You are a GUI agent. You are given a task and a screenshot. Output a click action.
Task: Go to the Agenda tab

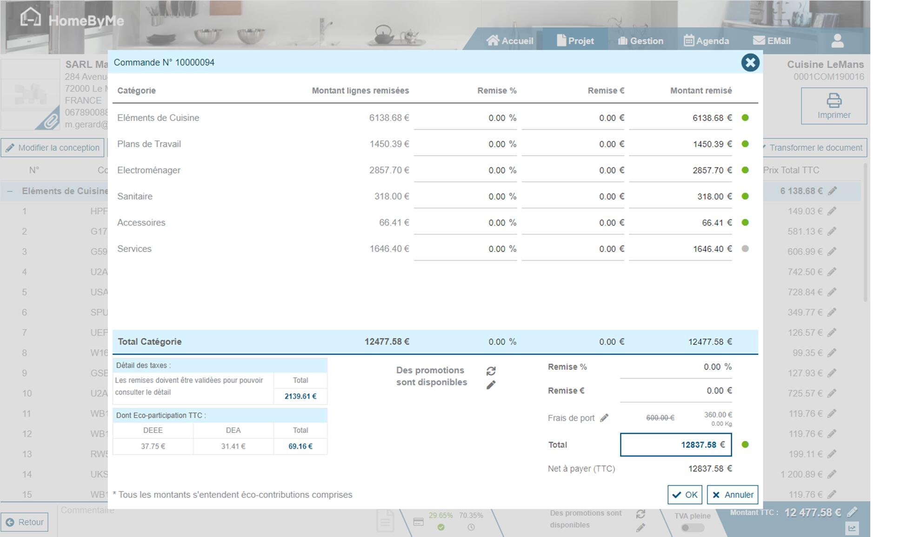point(706,41)
